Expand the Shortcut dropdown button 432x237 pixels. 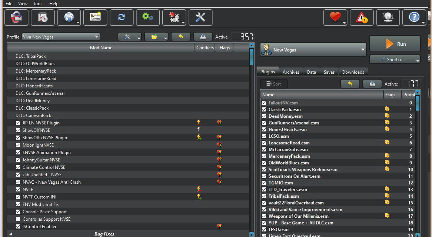click(x=395, y=60)
